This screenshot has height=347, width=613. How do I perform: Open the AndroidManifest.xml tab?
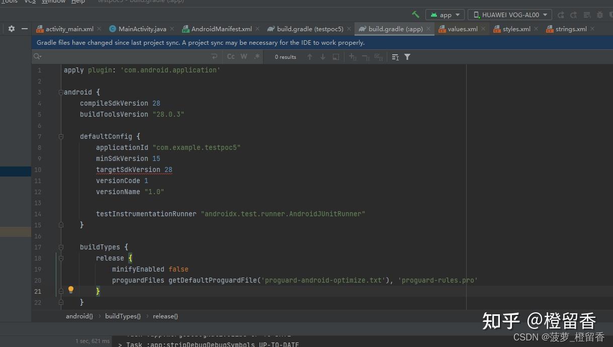tap(221, 29)
